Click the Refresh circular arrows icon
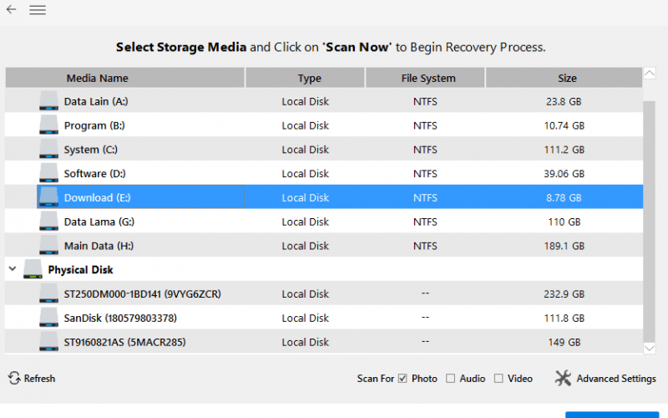The height and width of the screenshot is (418, 668). pyautogui.click(x=14, y=378)
